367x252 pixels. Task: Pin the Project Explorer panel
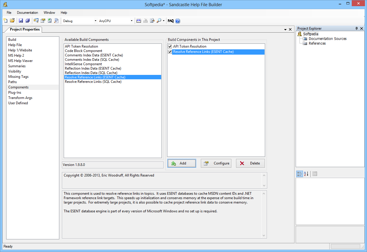(x=357, y=28)
